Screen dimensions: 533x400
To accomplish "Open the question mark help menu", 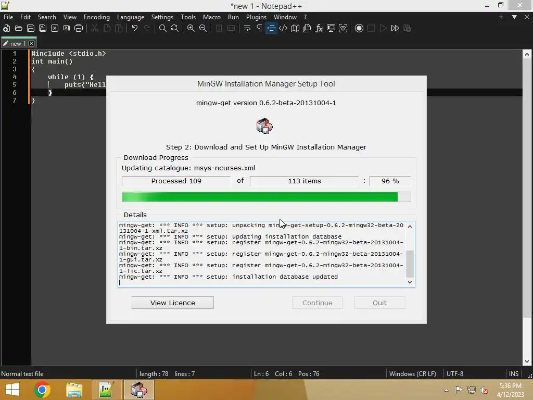I will coord(305,17).
